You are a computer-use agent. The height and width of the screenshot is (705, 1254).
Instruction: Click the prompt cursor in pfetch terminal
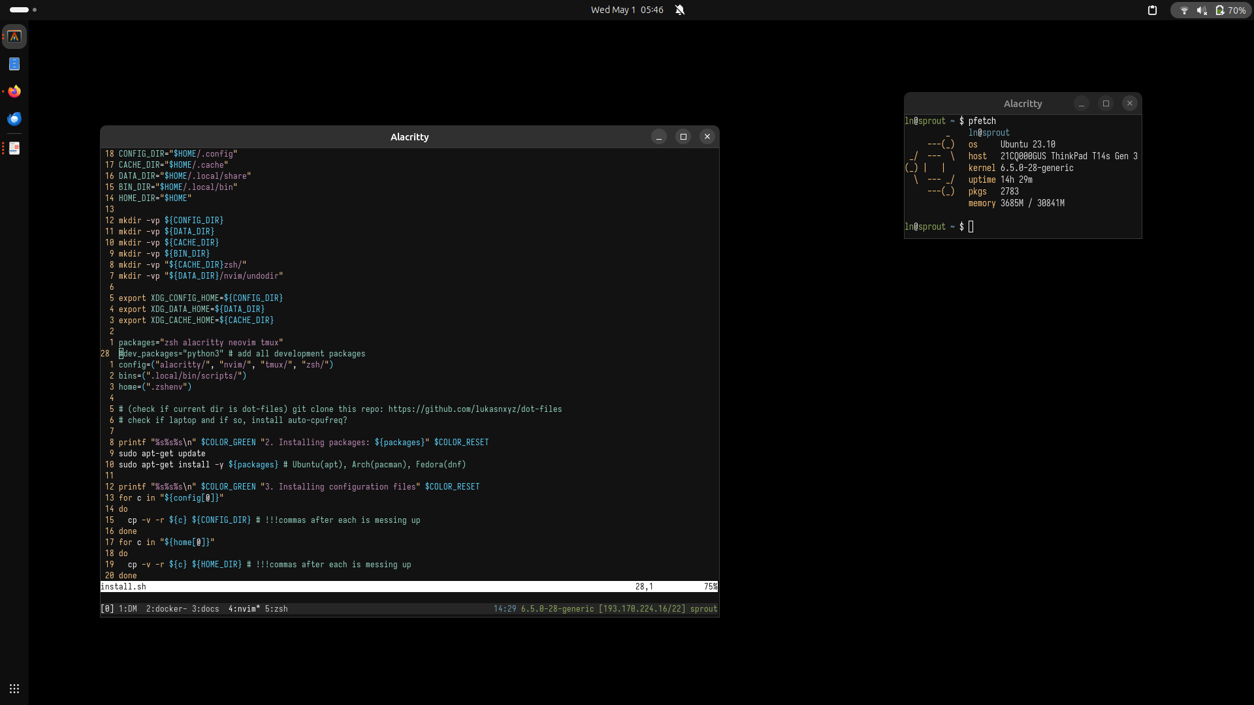pos(971,227)
